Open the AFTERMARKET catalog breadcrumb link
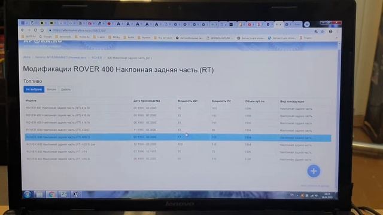 pyautogui.click(x=60, y=57)
